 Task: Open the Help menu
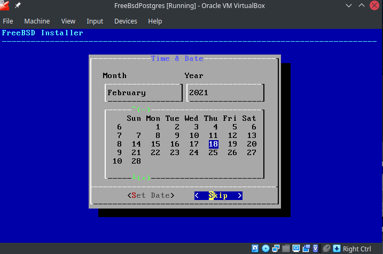click(x=155, y=21)
